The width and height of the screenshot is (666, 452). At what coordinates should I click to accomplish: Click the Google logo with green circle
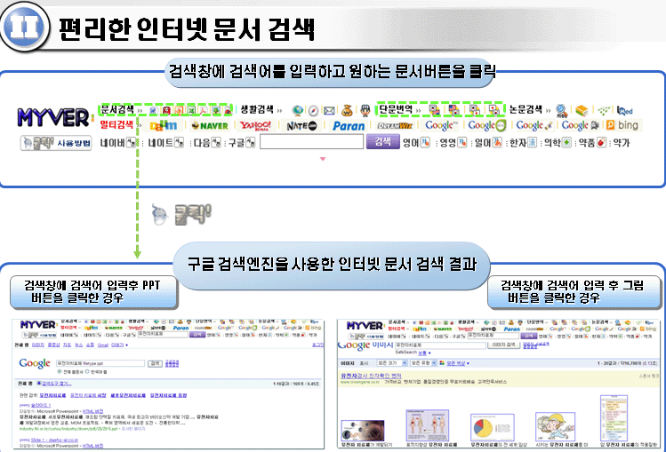pyautogui.click(x=487, y=125)
